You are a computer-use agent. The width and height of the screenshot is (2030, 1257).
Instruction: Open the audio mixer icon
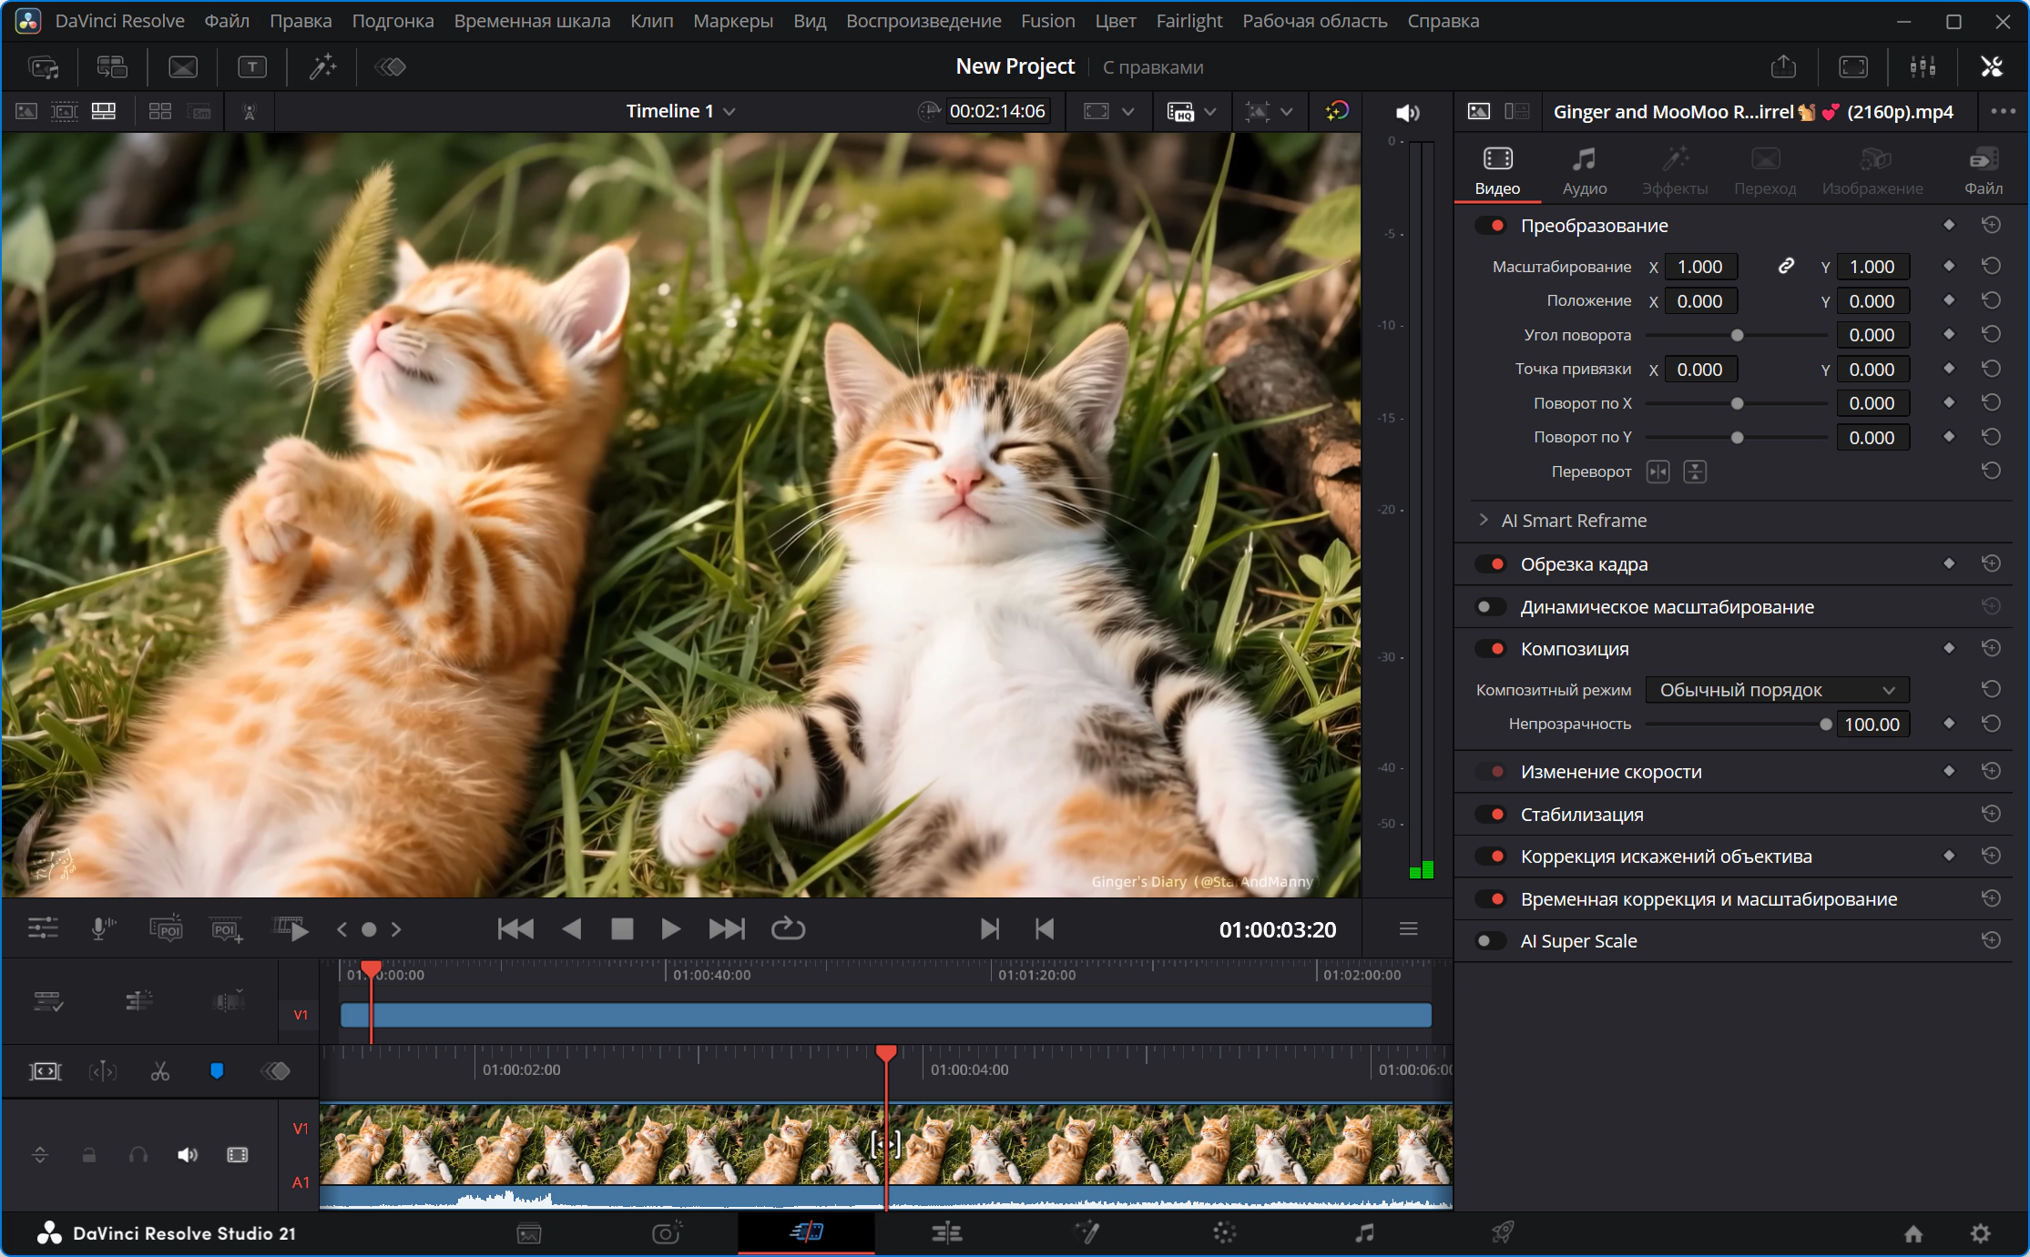point(1923,66)
